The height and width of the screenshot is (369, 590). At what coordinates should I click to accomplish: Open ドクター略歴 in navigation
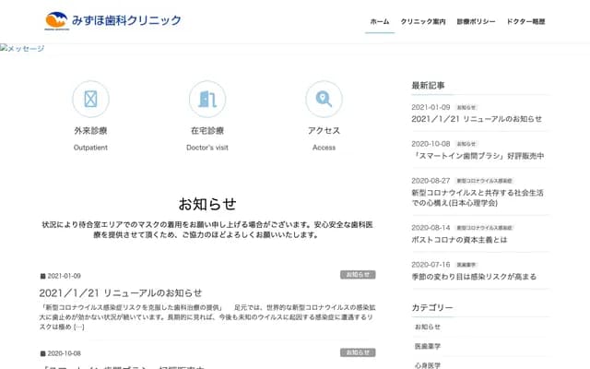point(525,21)
